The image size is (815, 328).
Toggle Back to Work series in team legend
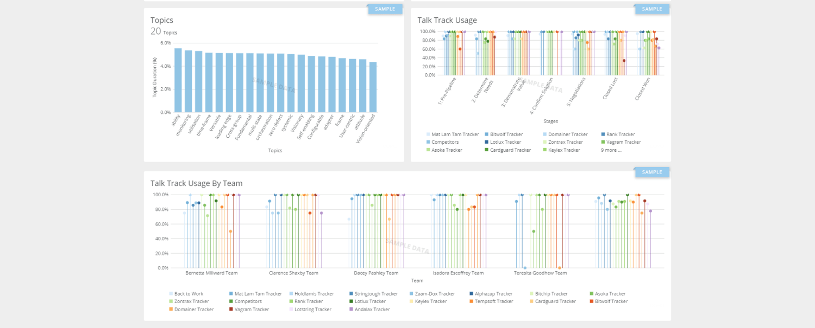click(x=188, y=294)
